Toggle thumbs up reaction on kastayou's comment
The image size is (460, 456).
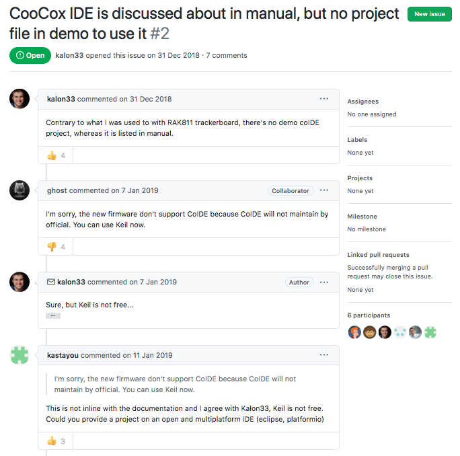coord(56,441)
